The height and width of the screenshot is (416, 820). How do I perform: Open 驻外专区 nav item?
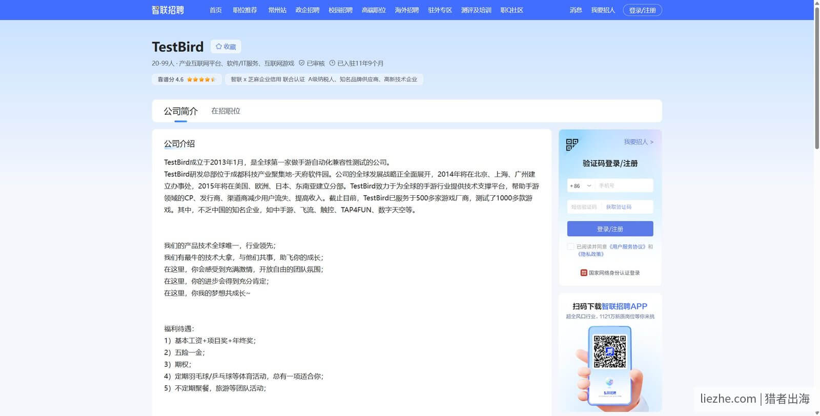pyautogui.click(x=440, y=10)
